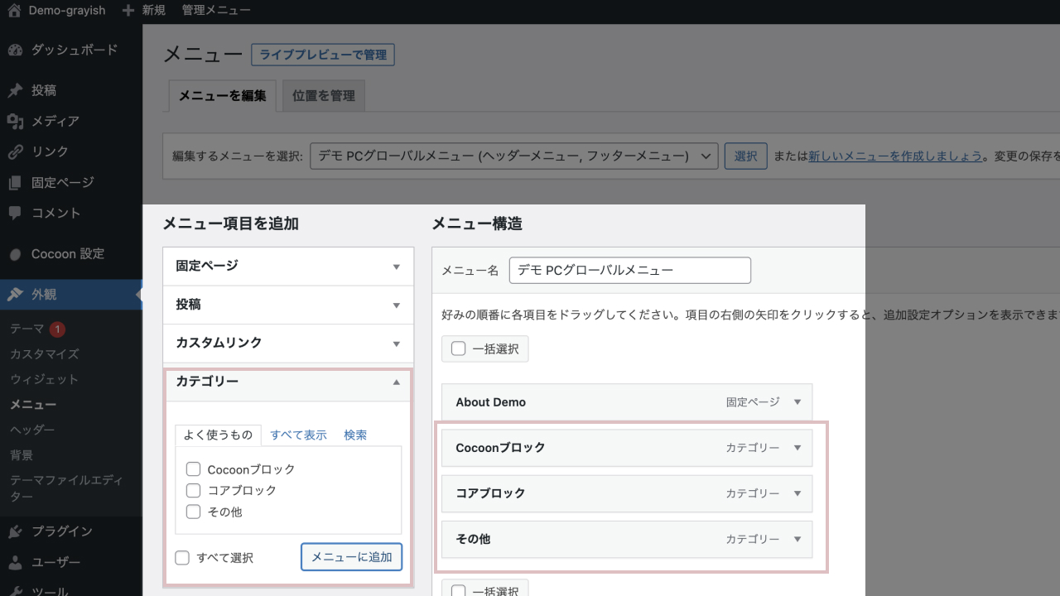Tick the すべて選択 checkbox
Viewport: 1060px width, 596px height.
click(x=182, y=558)
